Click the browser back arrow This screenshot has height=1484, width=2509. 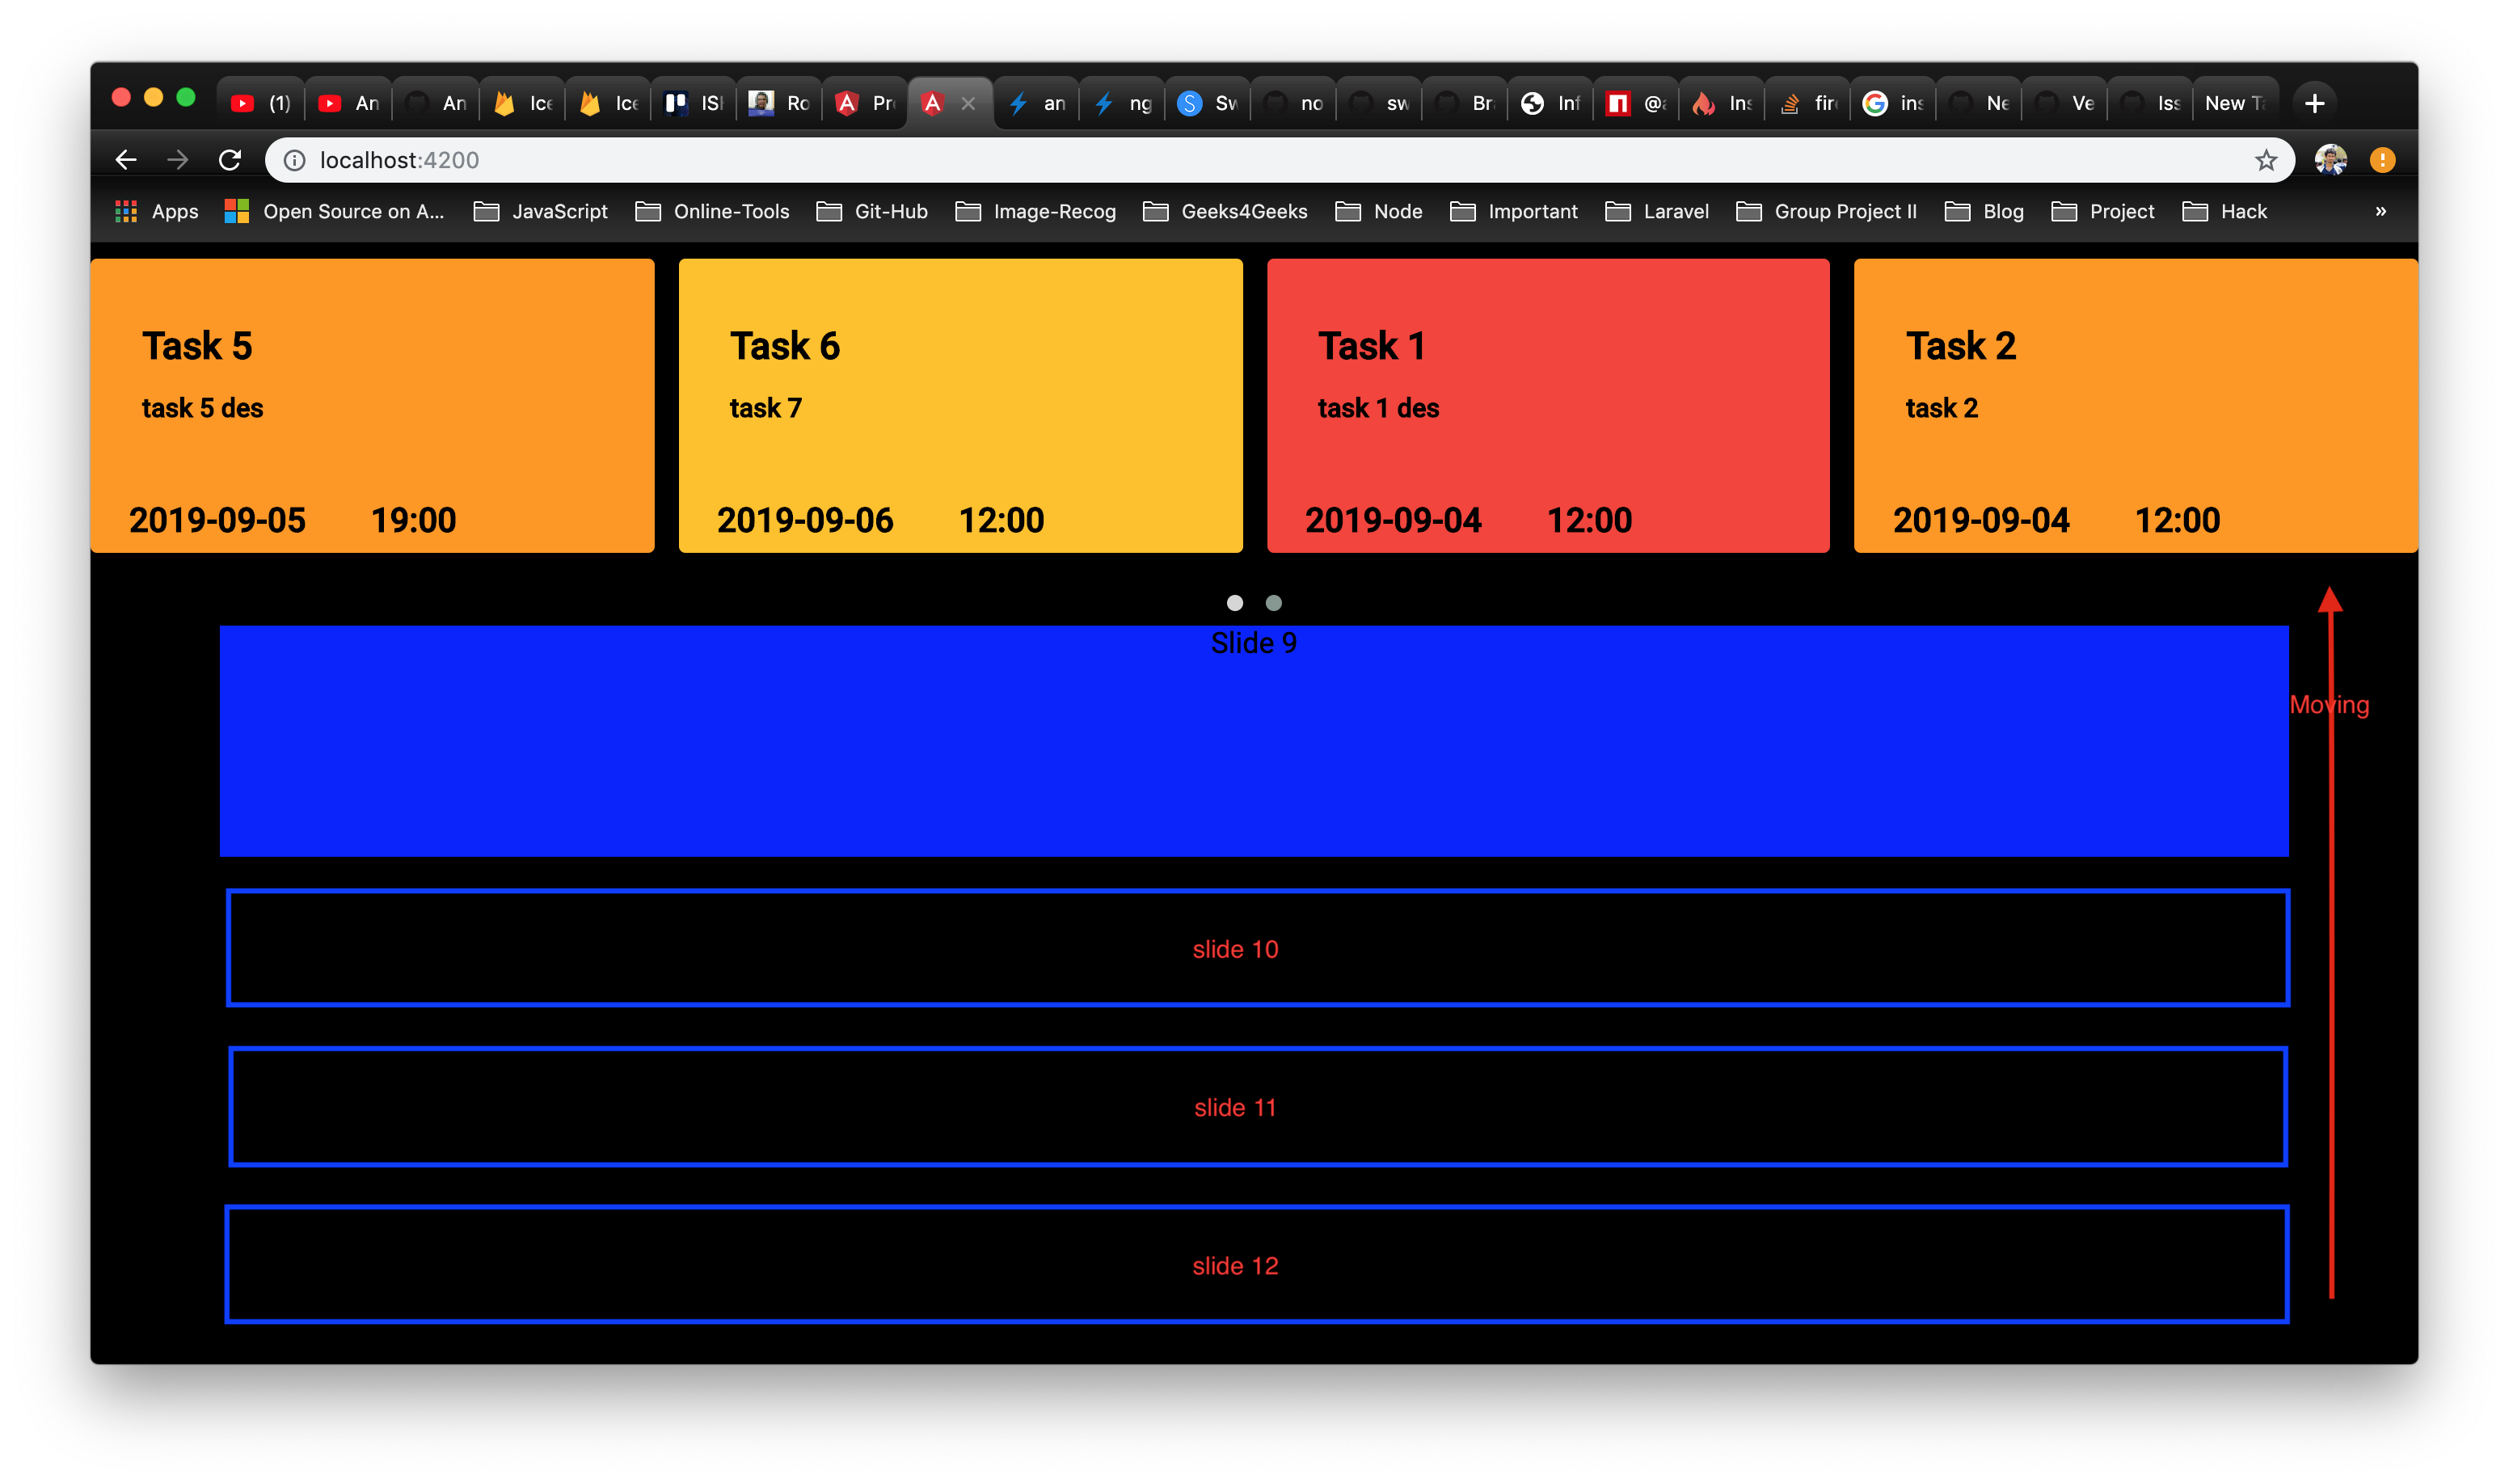pos(126,160)
